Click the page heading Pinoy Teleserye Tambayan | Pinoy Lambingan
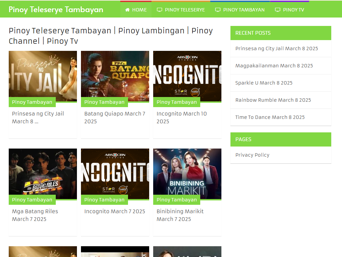This screenshot has width=342, height=257. tap(111, 36)
